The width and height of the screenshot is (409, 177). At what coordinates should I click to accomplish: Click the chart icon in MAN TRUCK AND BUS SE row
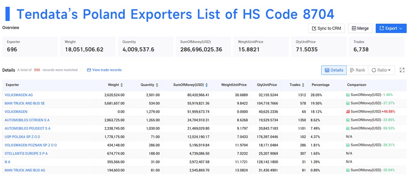pos(348,103)
